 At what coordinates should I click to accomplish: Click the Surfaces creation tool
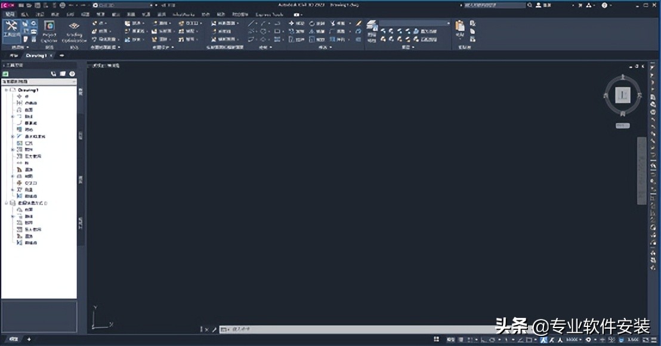pos(101,31)
